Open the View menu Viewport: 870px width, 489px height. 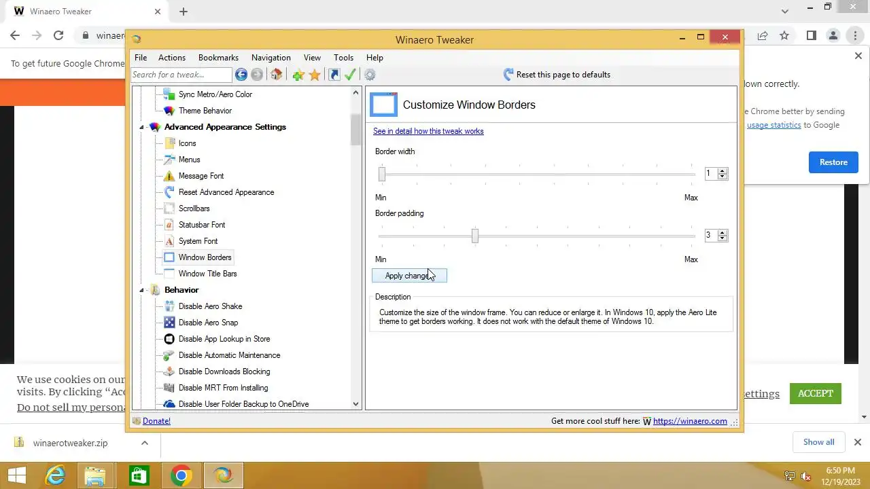312,58
